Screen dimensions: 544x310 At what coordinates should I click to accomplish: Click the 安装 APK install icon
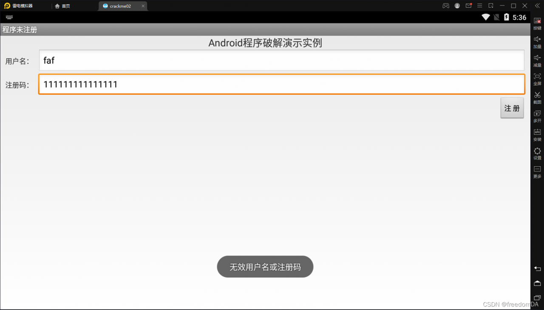537,134
